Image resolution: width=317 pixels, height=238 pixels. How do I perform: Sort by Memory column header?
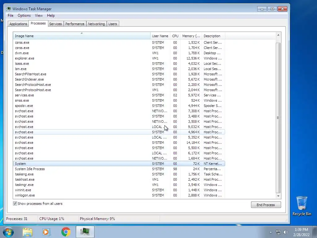tap(191, 36)
